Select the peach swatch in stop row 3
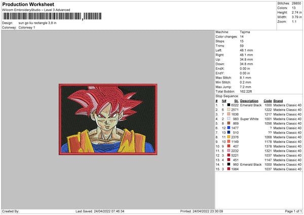The image size is (304, 215). coord(229,114)
